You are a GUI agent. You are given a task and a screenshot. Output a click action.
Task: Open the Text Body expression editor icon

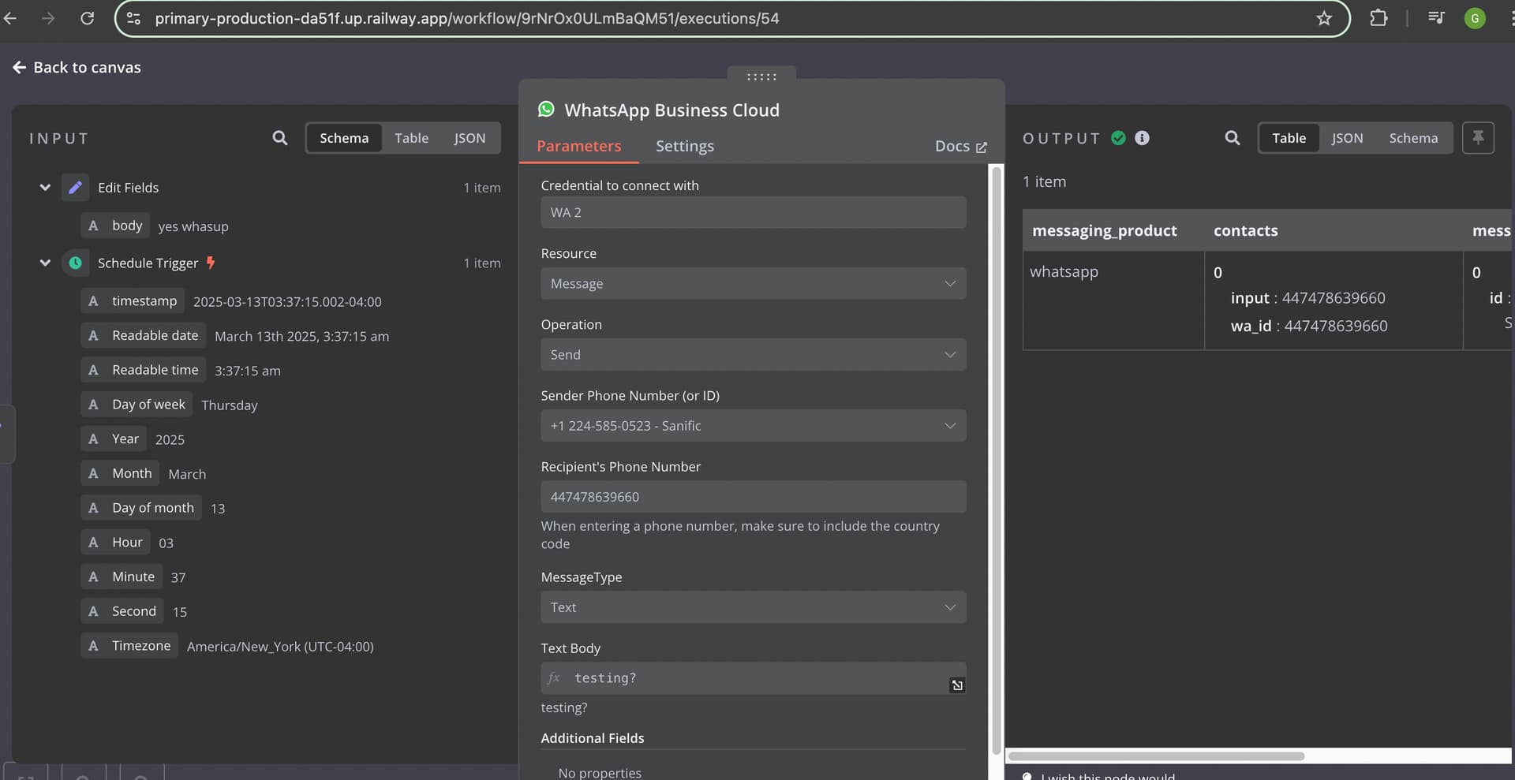(x=957, y=685)
